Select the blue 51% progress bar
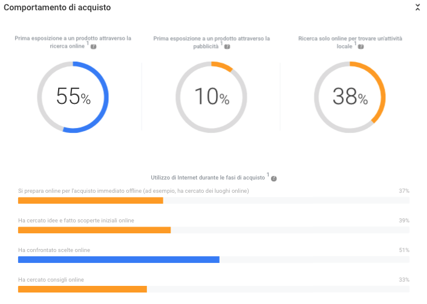This screenshot has width=427, height=304. [x=119, y=259]
